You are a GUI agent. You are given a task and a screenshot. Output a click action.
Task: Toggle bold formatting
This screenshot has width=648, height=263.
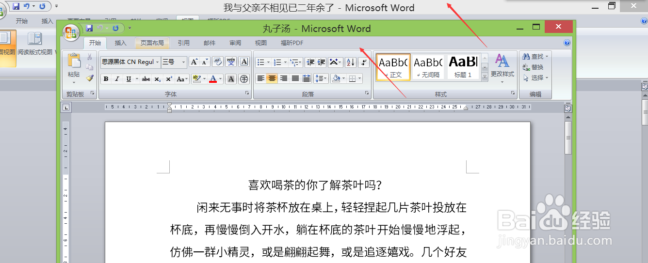[x=106, y=79]
